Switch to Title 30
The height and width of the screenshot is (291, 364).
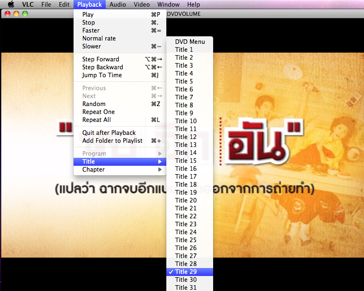190,280
